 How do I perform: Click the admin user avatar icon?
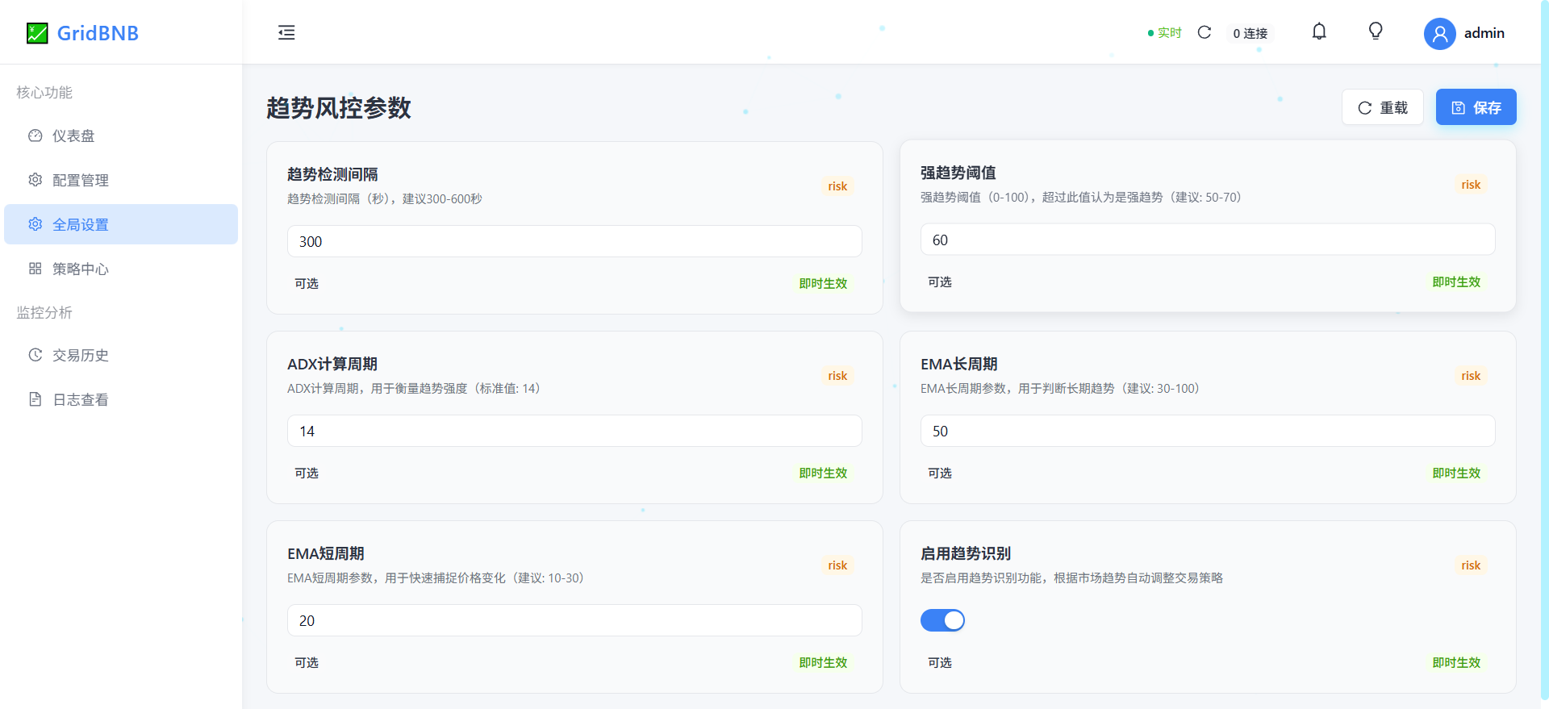[1439, 34]
